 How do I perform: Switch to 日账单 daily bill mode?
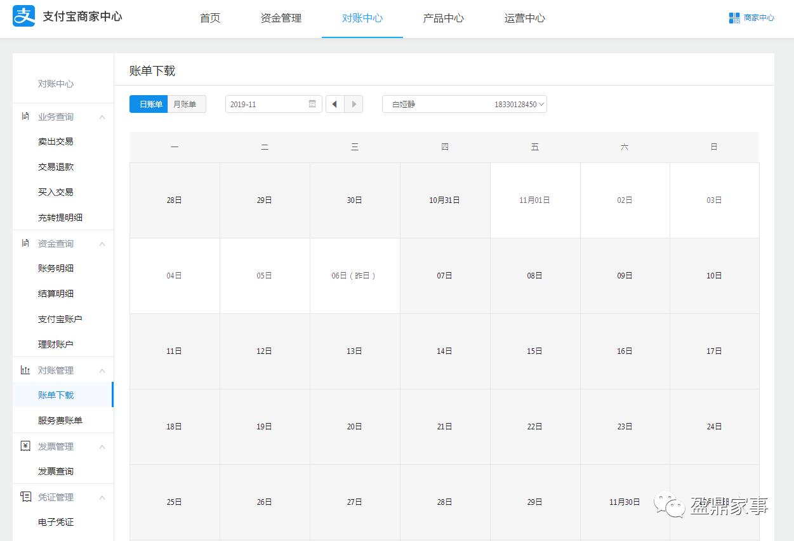coord(149,104)
